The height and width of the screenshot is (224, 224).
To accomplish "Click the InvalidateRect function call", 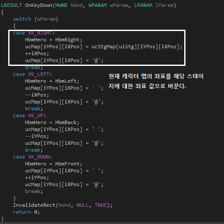I will [34, 205].
